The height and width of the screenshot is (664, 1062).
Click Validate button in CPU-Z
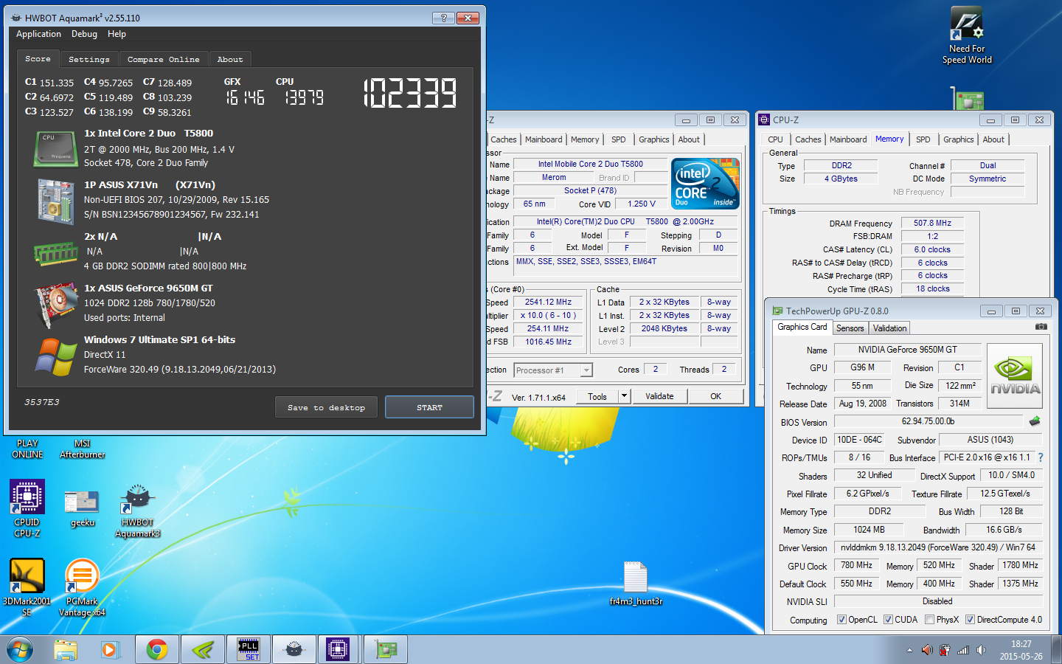659,396
